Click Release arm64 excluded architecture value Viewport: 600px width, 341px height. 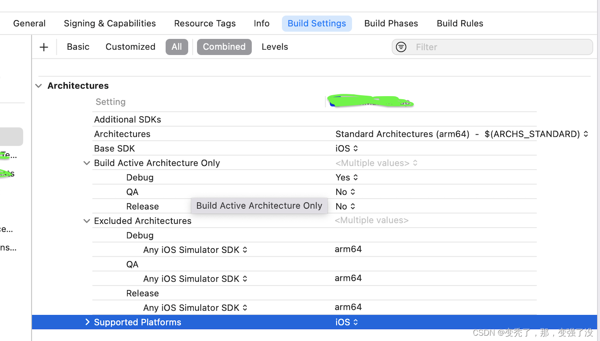(x=348, y=307)
